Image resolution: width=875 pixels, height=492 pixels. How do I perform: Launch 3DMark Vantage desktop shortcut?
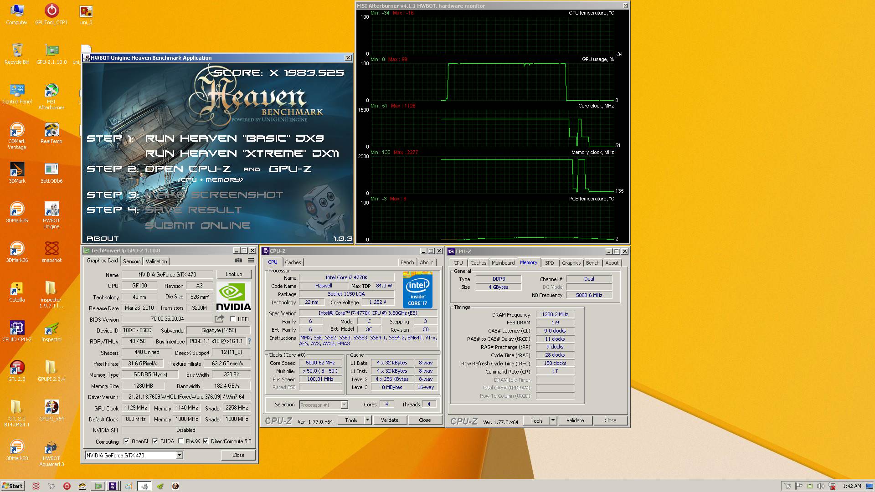[17, 136]
